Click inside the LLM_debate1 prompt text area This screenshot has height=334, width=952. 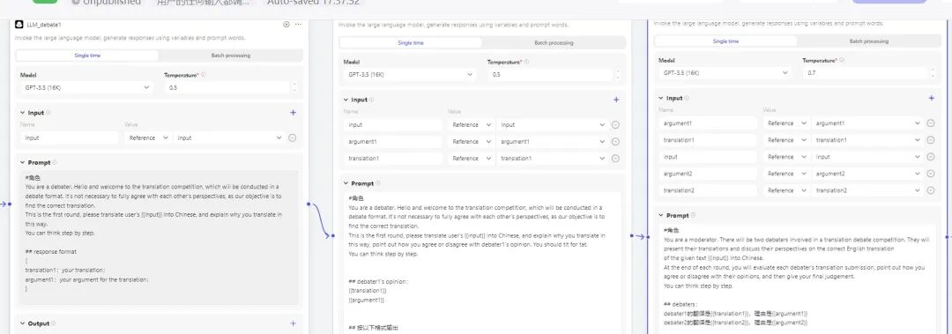coord(160,237)
